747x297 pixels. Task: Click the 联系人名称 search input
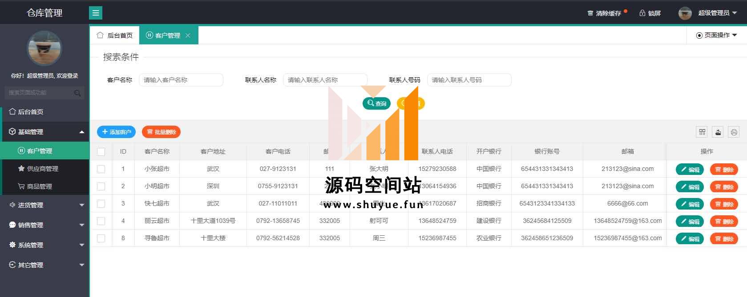point(325,80)
